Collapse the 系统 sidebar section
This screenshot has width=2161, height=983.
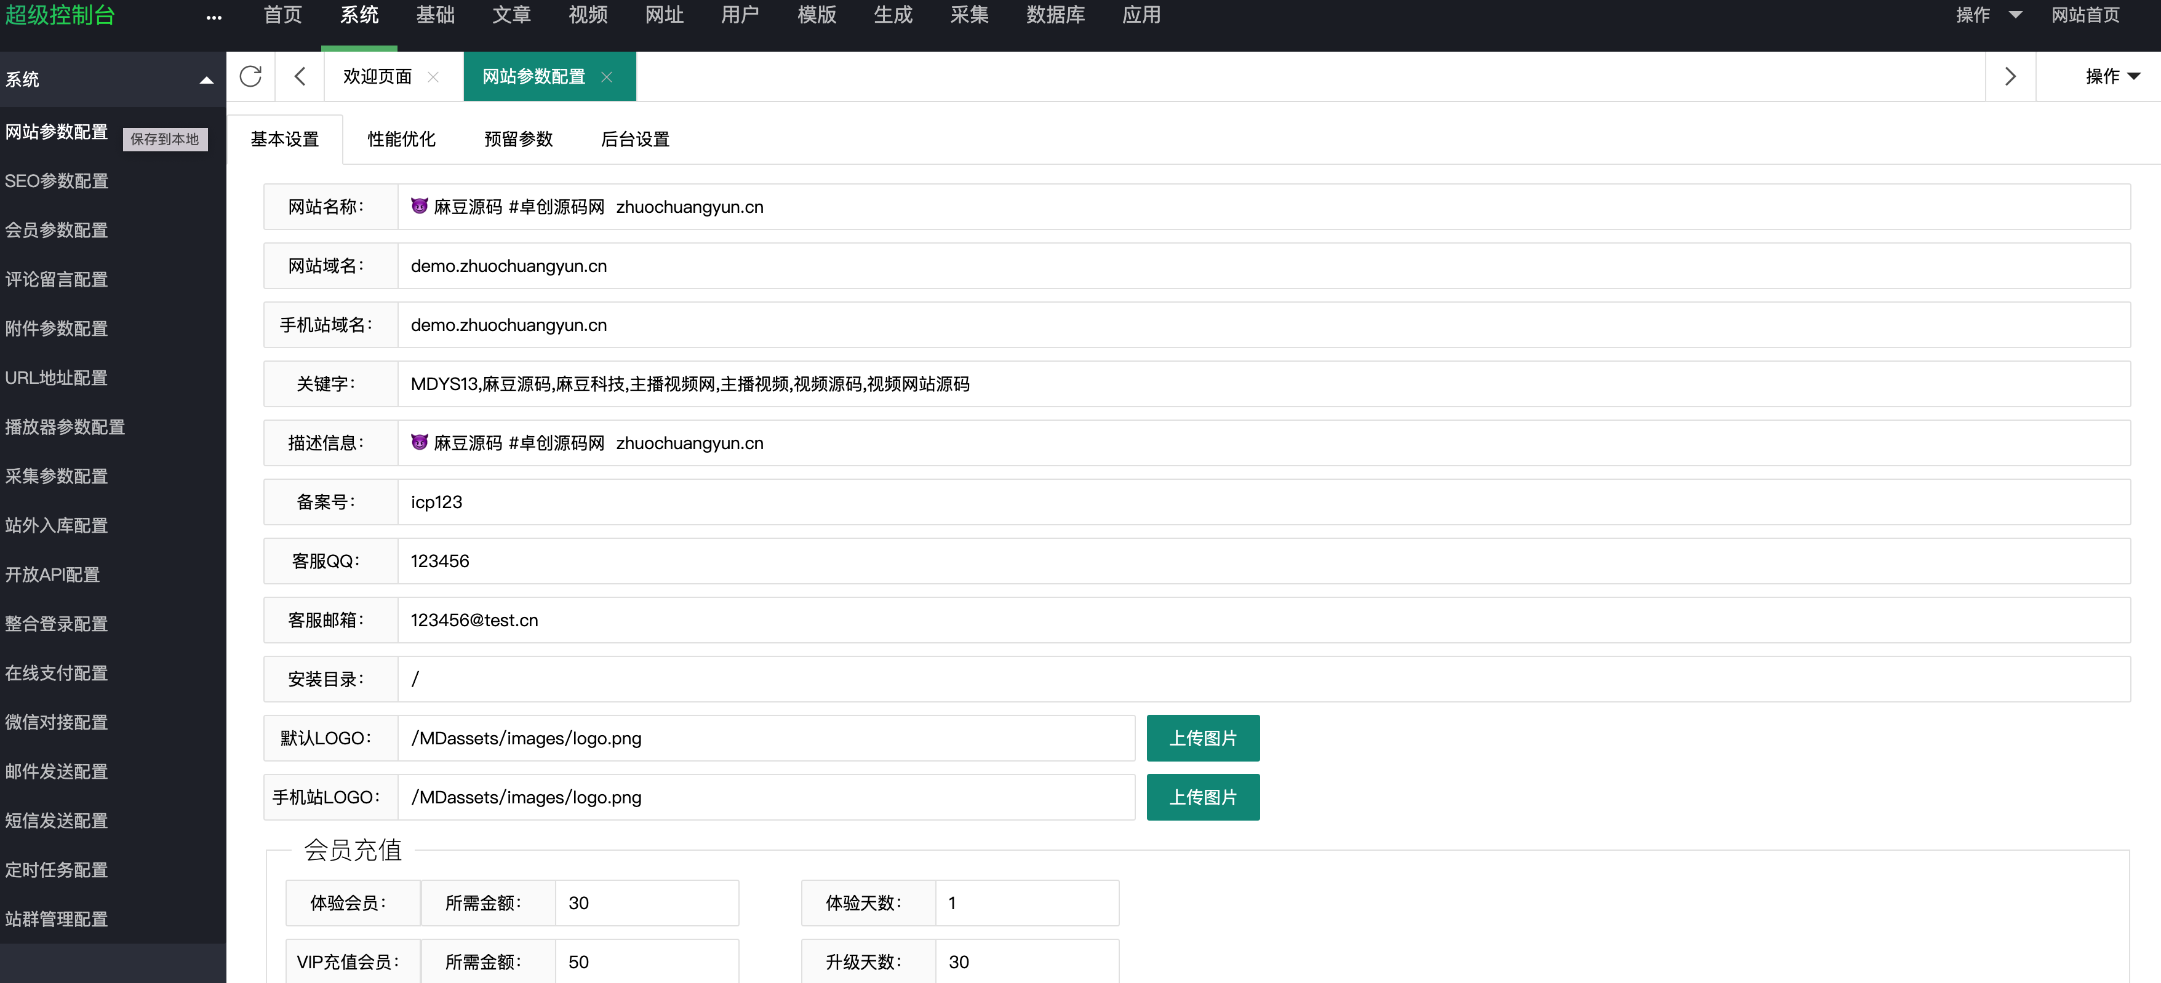click(x=206, y=80)
